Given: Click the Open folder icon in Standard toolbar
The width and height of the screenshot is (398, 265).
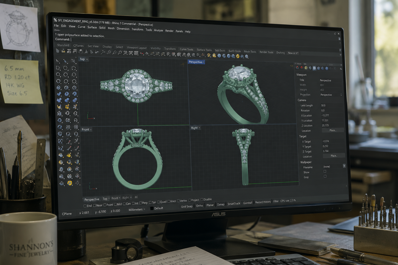Looking at the screenshot, I should click(x=63, y=51).
